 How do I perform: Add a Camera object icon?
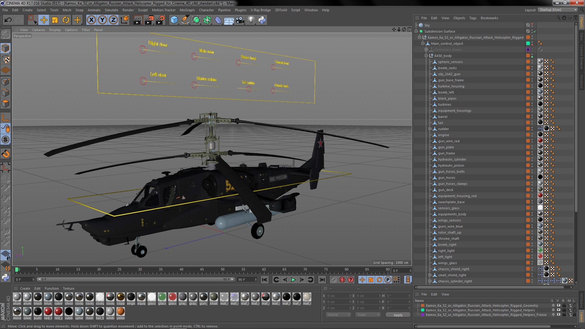click(240, 20)
